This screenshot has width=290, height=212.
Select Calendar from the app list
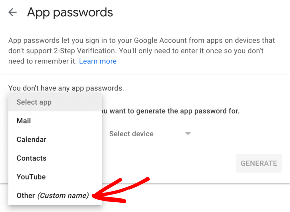click(31, 139)
